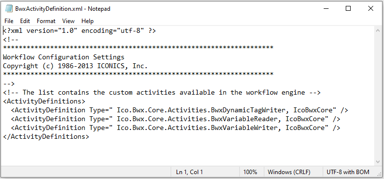This screenshot has height=179, width=384.
Task: Open the File menu
Action: tap(9, 21)
